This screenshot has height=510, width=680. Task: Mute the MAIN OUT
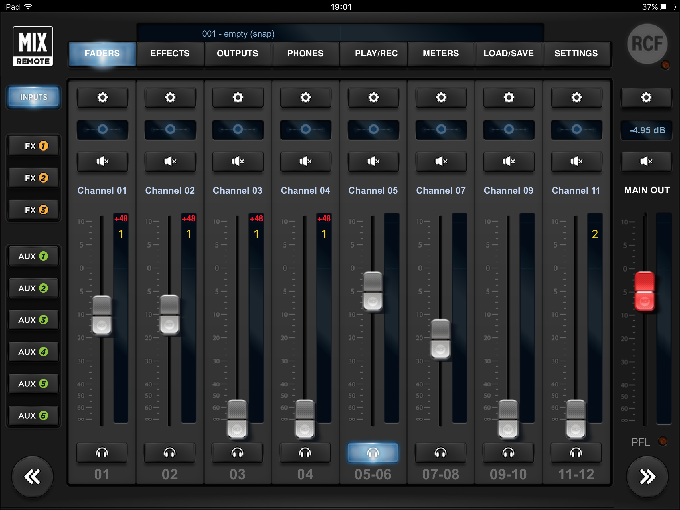pos(646,161)
